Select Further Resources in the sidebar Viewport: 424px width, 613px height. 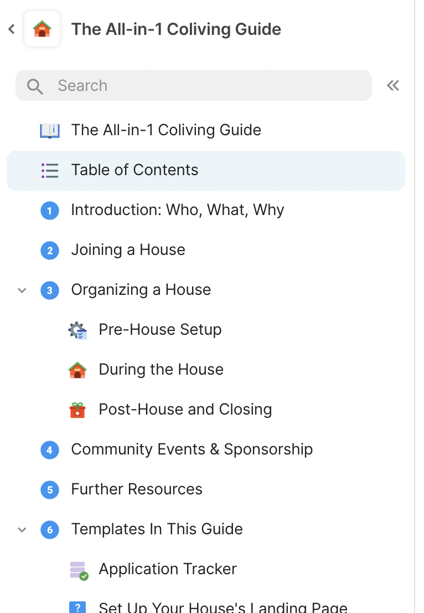click(x=137, y=489)
